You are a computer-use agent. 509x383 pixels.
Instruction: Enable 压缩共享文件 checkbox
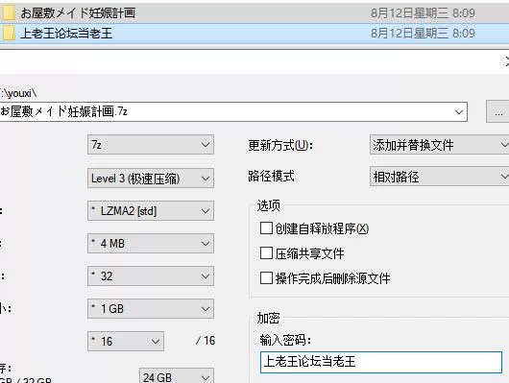coord(266,253)
